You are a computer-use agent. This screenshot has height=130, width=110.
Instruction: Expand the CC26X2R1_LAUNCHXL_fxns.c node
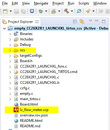10,67
